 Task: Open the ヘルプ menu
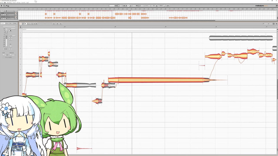(x=27, y=3)
